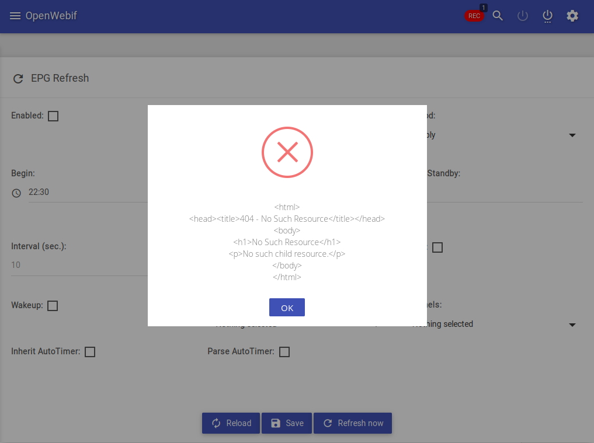
Task: Click the EPG Refresh reload icon
Action: click(18, 78)
